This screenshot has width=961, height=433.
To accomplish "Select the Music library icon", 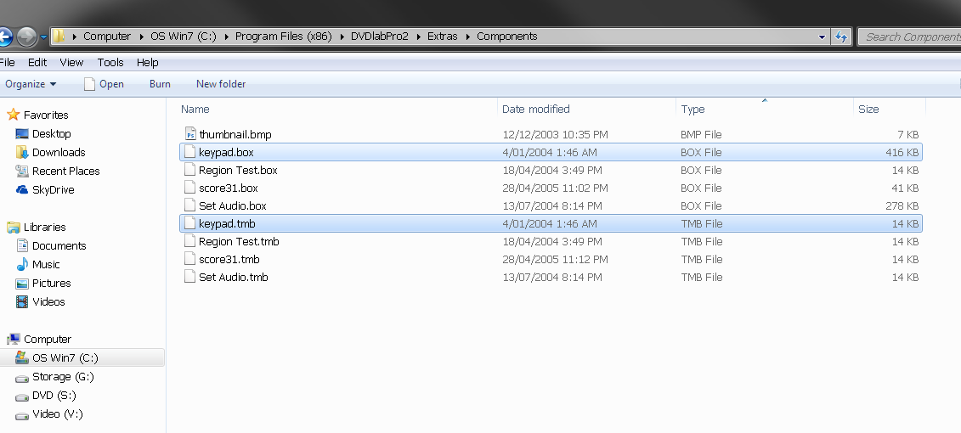I will coord(22,265).
